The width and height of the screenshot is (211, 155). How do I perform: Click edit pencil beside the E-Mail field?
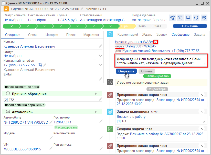[101, 79]
